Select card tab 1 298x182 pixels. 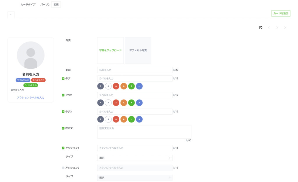(x=11, y=15)
